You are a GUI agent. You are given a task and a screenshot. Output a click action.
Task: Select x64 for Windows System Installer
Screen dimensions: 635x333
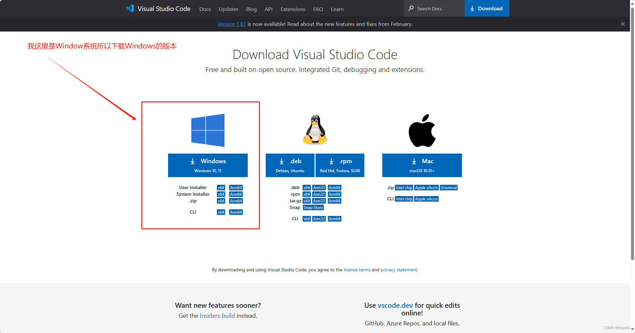221,194
